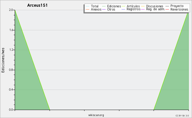Click the CC BY-SA 3.0 license text
The image size is (192, 118).
coord(182,115)
